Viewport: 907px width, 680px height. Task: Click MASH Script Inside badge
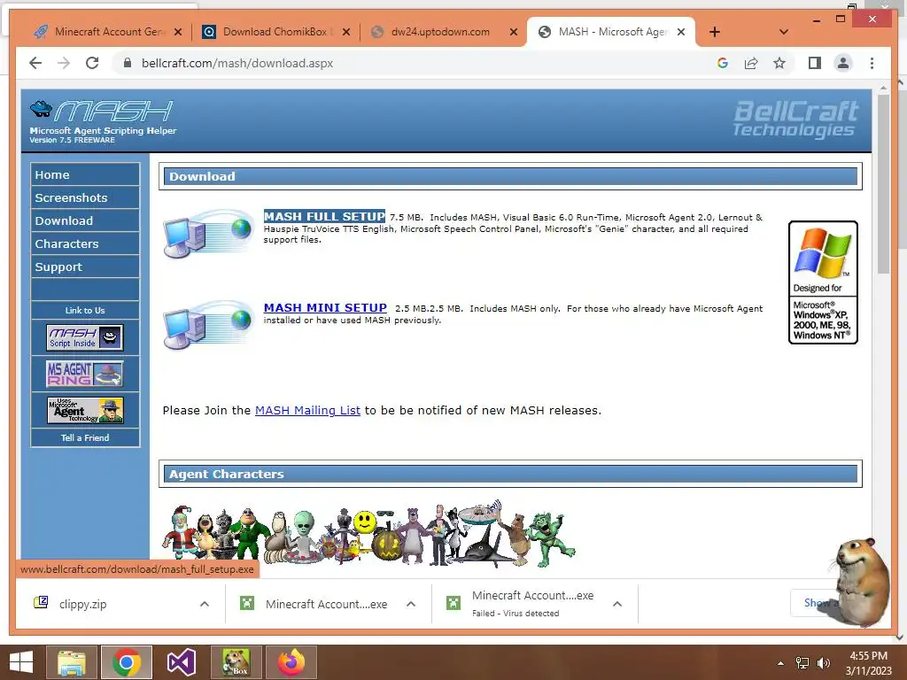[x=85, y=337]
